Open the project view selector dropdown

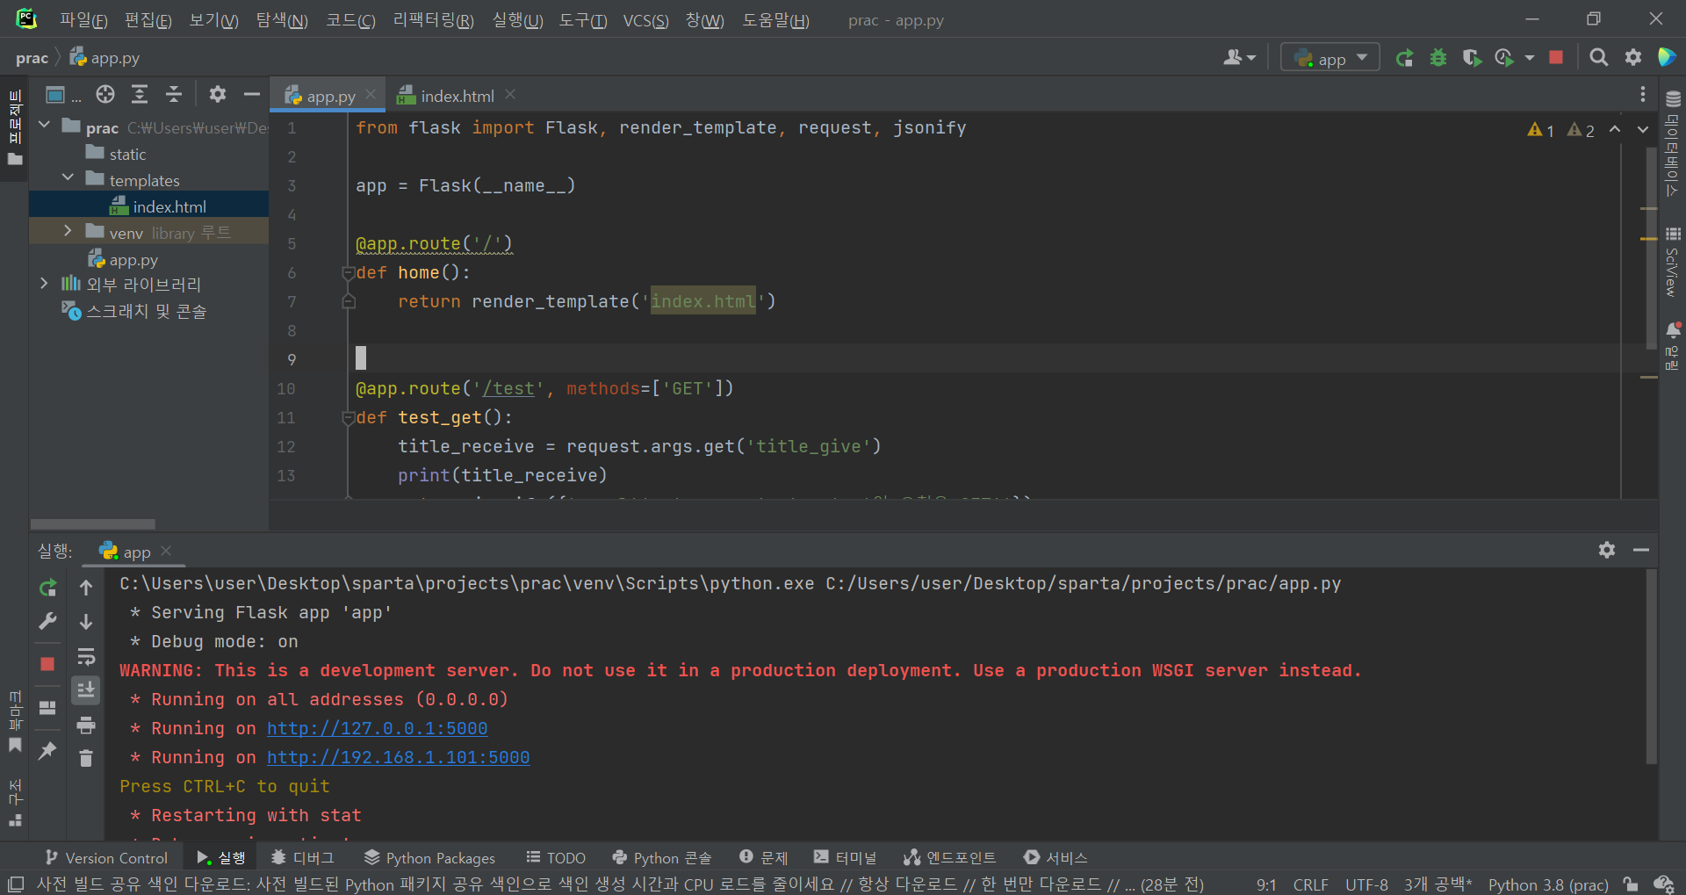tap(62, 95)
